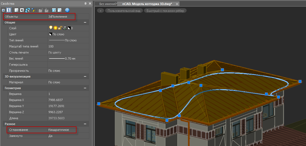Click the select objects cursor icon
The image size is (306, 146).
pyautogui.click(x=16, y=10)
